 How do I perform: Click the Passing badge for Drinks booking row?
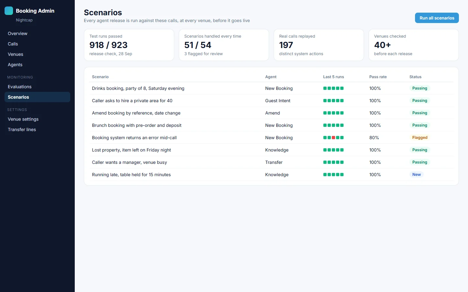(420, 88)
